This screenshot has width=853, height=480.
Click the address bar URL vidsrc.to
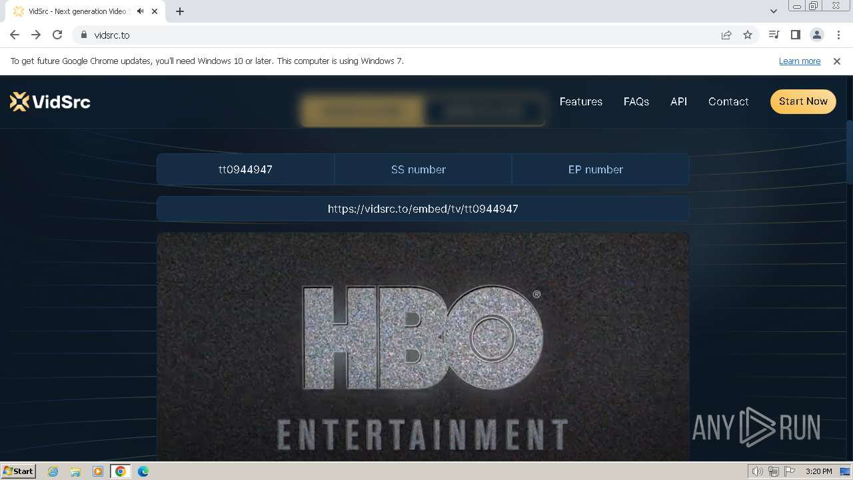(x=112, y=35)
